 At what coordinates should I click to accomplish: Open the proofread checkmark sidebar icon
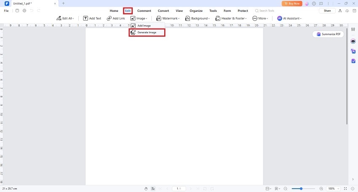tap(353, 61)
